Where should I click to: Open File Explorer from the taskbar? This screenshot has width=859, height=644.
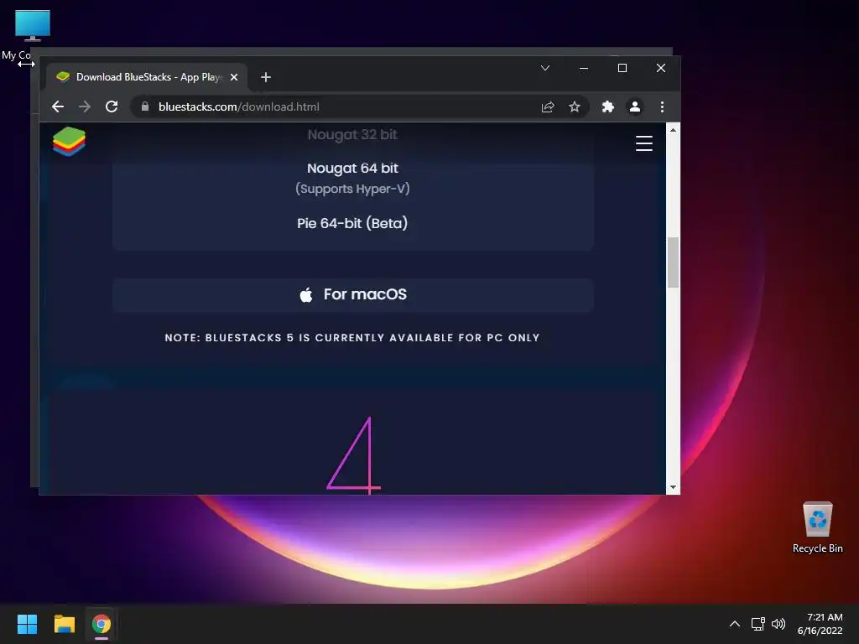[x=64, y=624]
